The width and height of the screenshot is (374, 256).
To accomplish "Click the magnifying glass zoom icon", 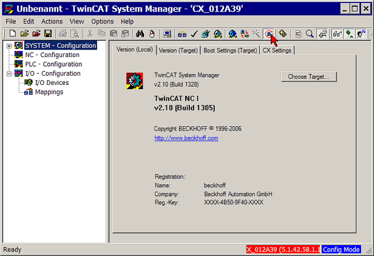I will pos(310,34).
